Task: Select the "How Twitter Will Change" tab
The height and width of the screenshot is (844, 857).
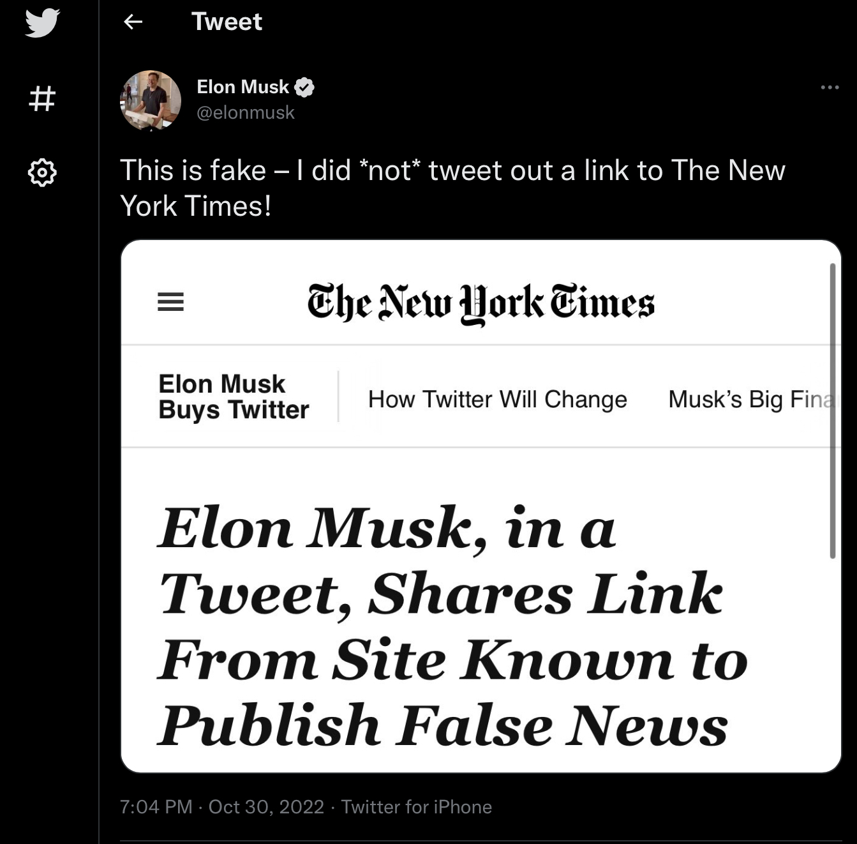Action: (x=497, y=399)
